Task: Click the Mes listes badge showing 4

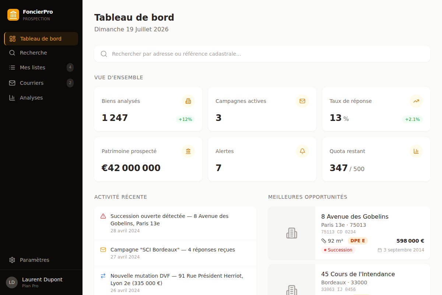Action: click(x=70, y=67)
